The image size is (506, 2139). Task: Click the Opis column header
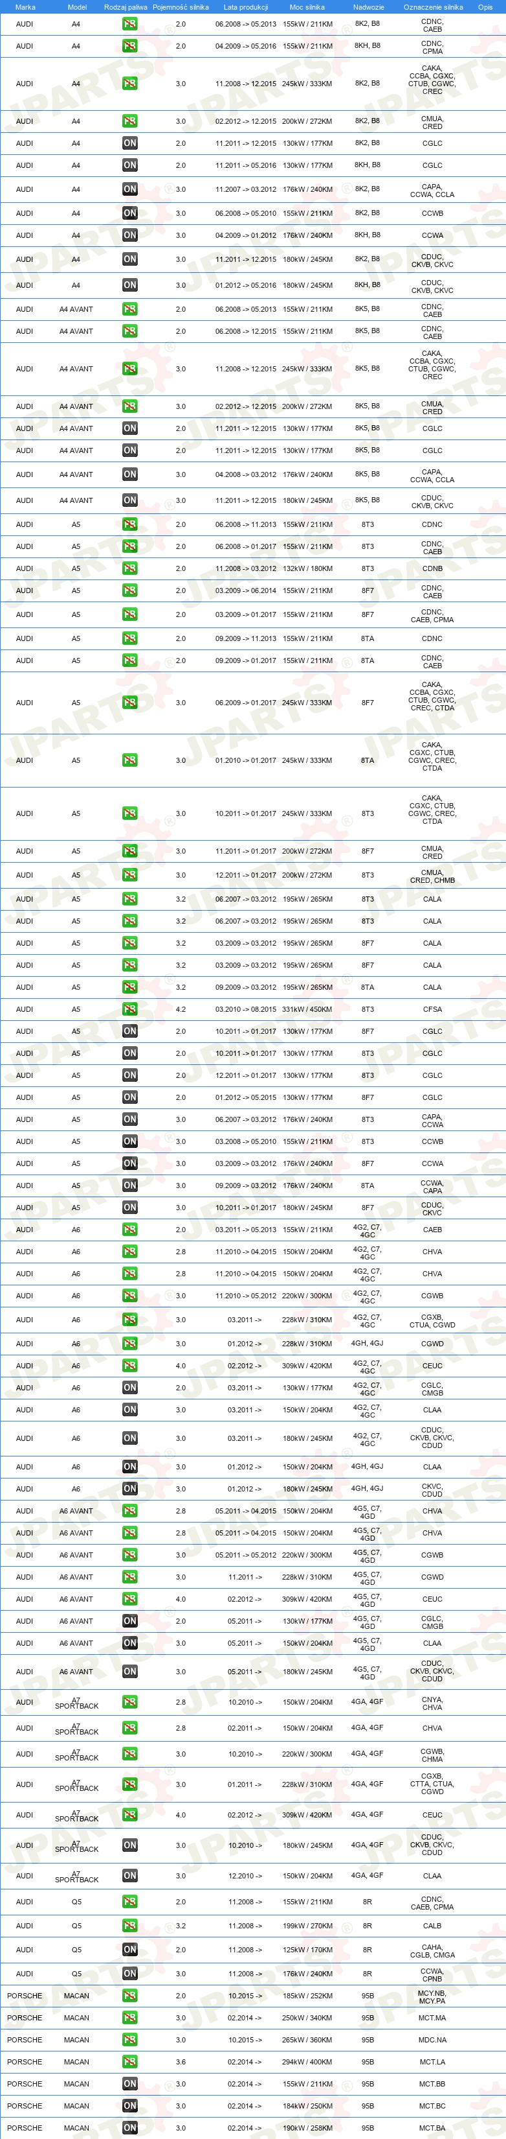[x=485, y=6]
